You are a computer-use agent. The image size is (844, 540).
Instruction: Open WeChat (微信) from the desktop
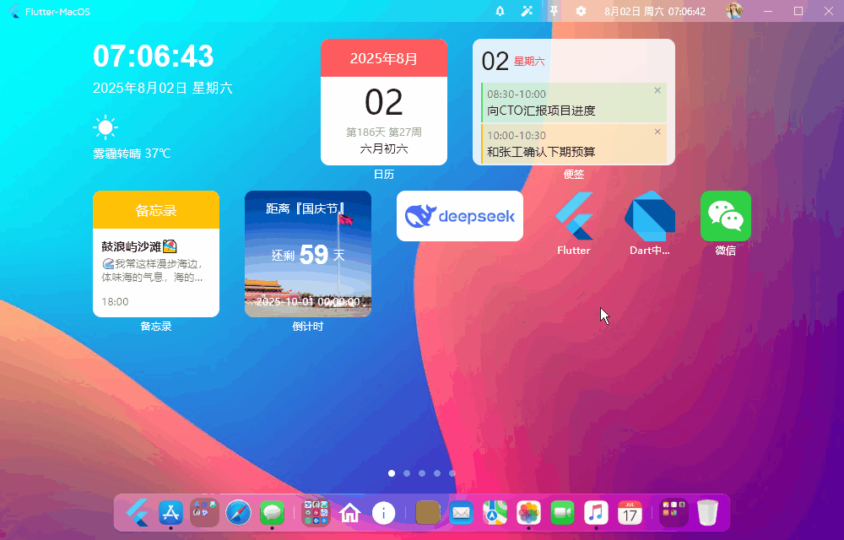click(725, 215)
